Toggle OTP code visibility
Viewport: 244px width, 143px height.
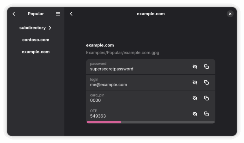pos(195,114)
